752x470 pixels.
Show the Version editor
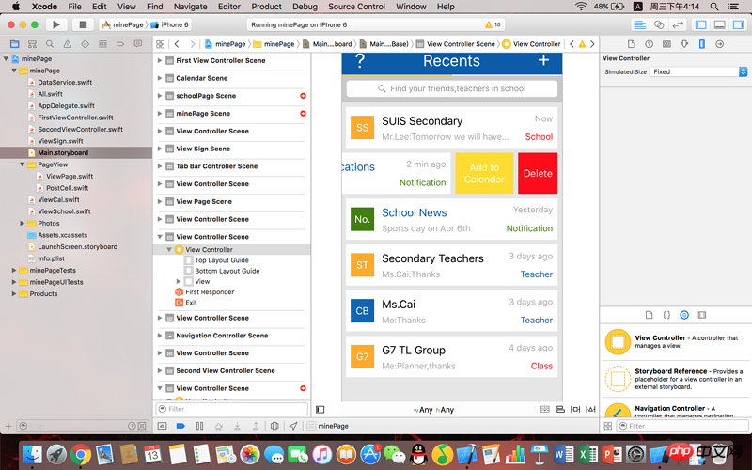pyautogui.click(x=678, y=24)
